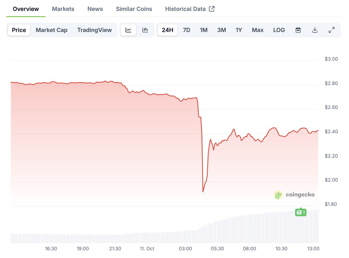This screenshot has height=258, width=349.
Task: Open Historical Data external link
Action: click(x=190, y=9)
